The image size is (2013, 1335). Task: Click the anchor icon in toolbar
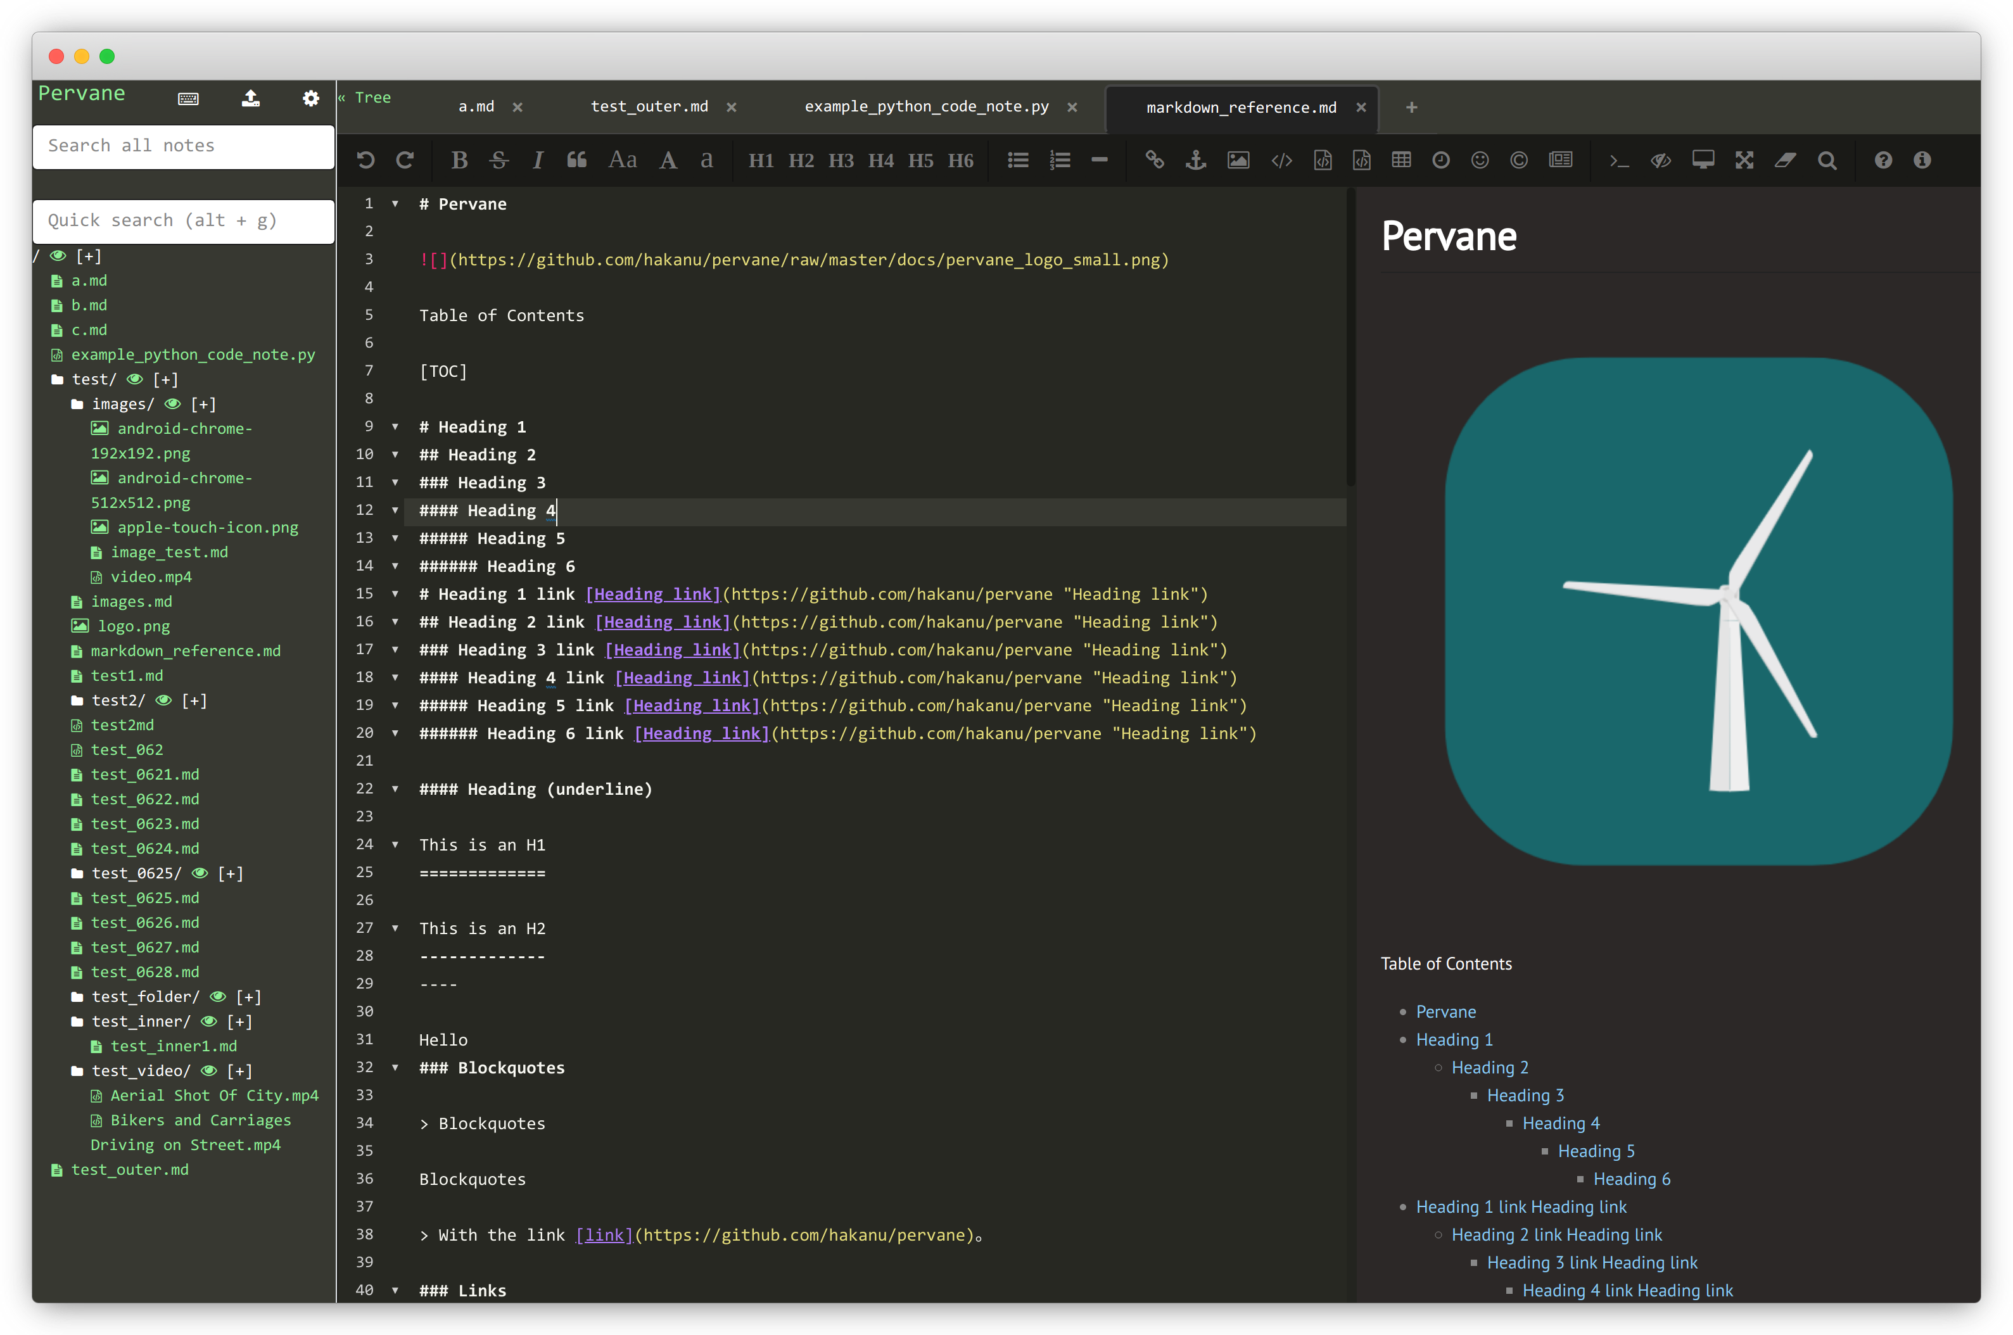coord(1195,160)
